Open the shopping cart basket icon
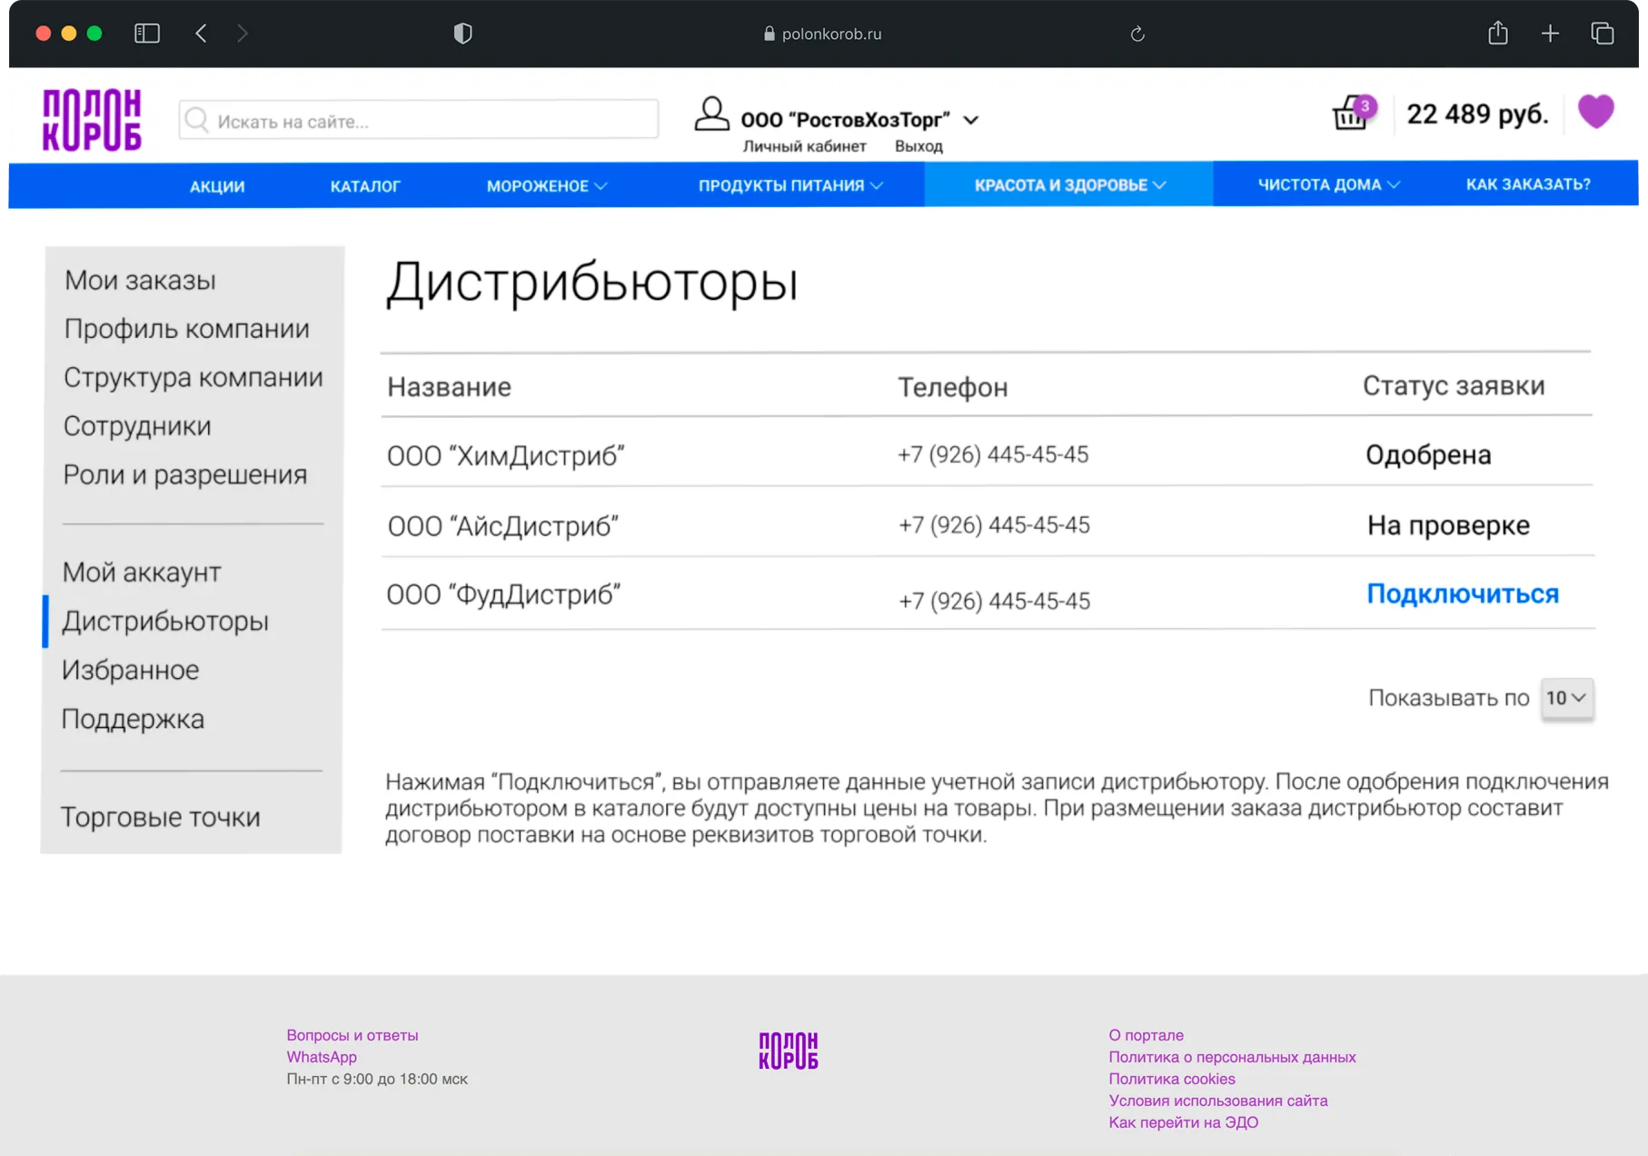1648x1156 pixels. [1351, 115]
